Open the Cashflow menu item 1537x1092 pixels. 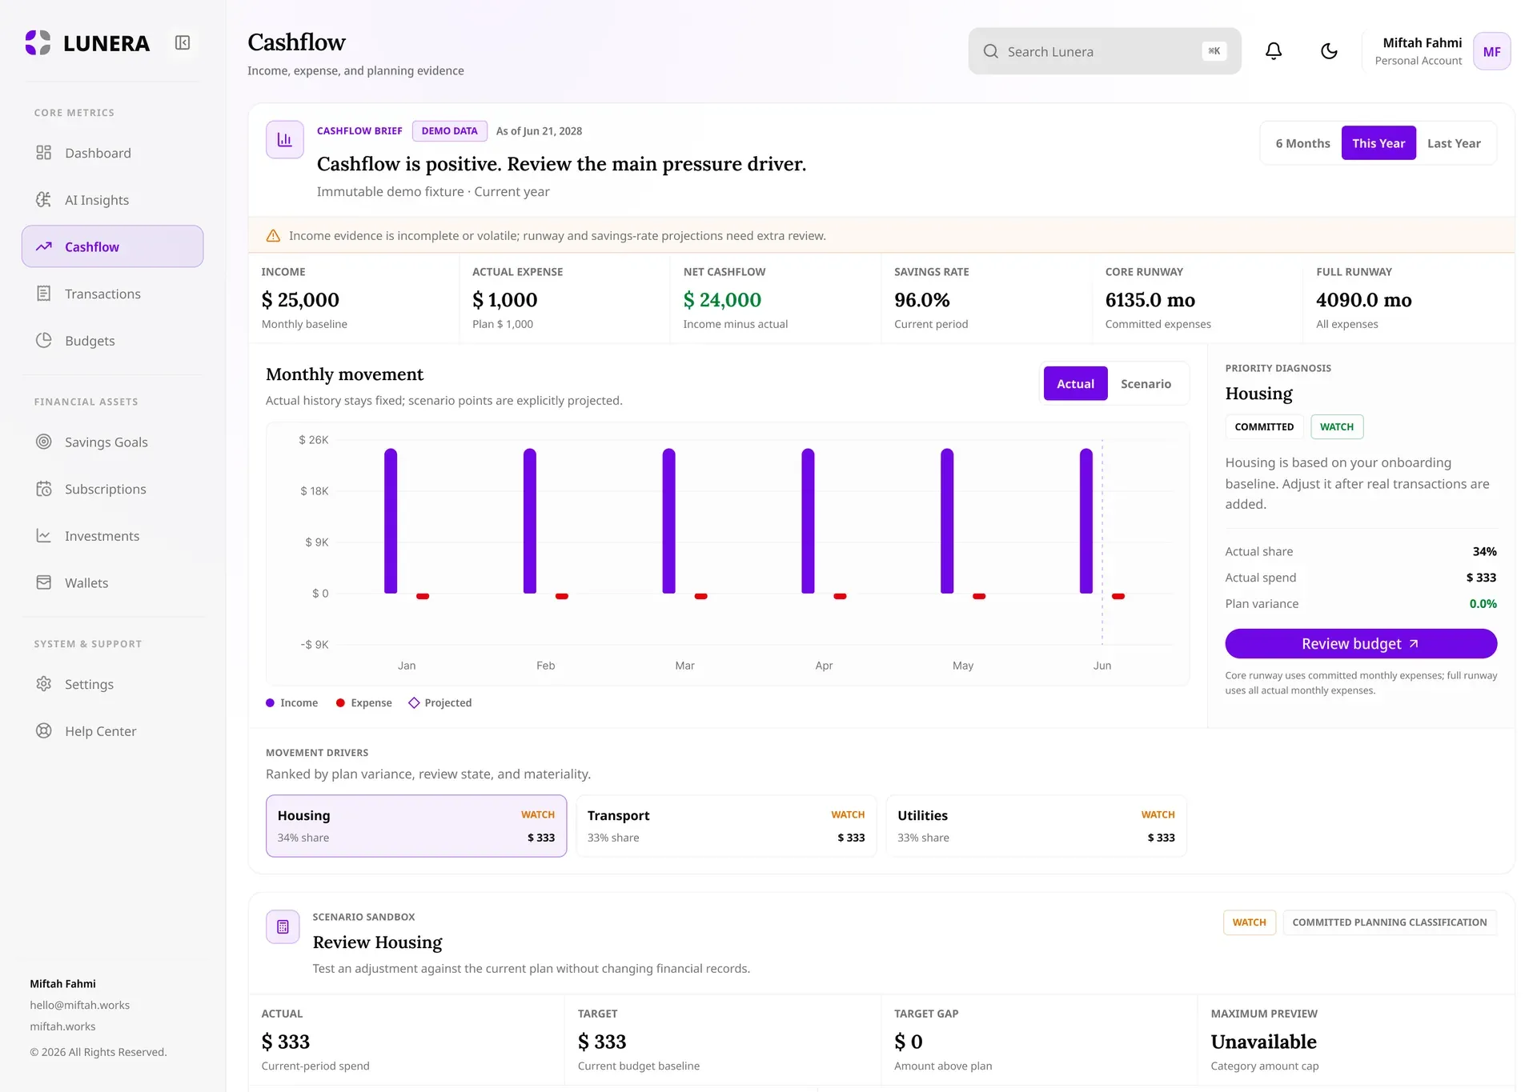113,246
